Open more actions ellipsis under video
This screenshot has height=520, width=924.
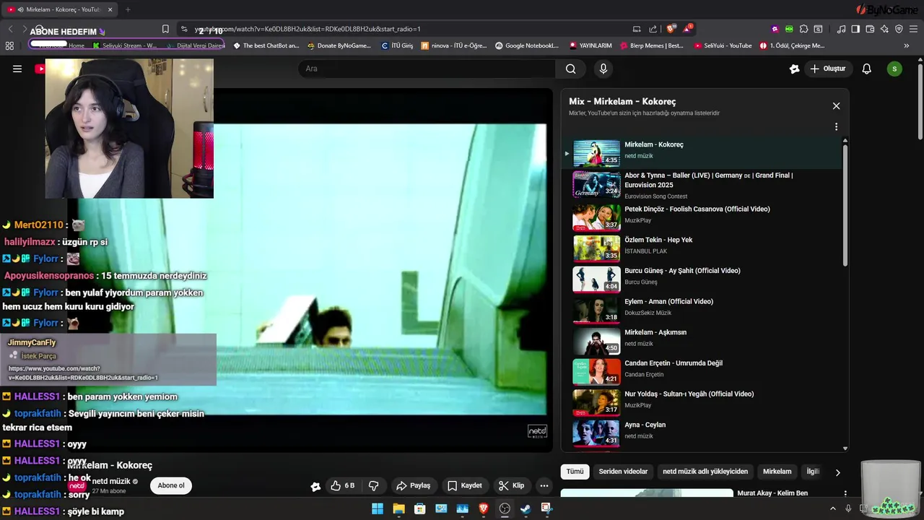544,485
